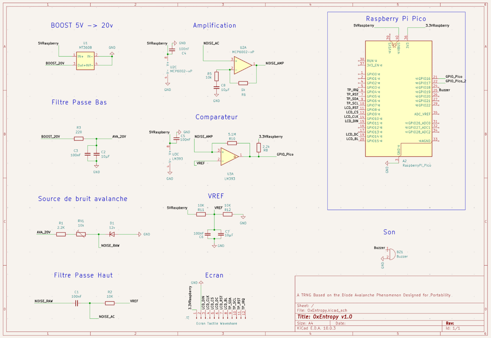The width and height of the screenshot is (491, 338).
Task: Click the 'File: 0xEntropy.kicad_sch' field
Action: point(322,310)
